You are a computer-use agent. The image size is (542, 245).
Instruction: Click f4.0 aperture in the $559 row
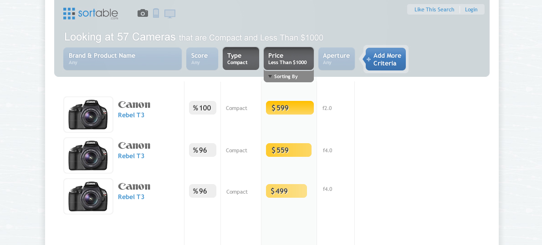point(327,150)
